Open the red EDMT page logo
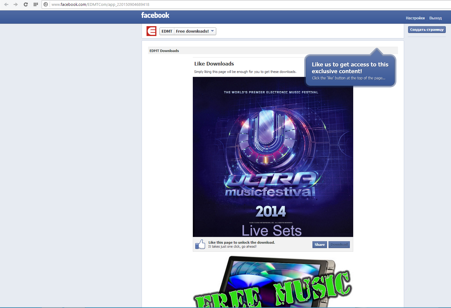The width and height of the screenshot is (451, 308). coord(151,31)
